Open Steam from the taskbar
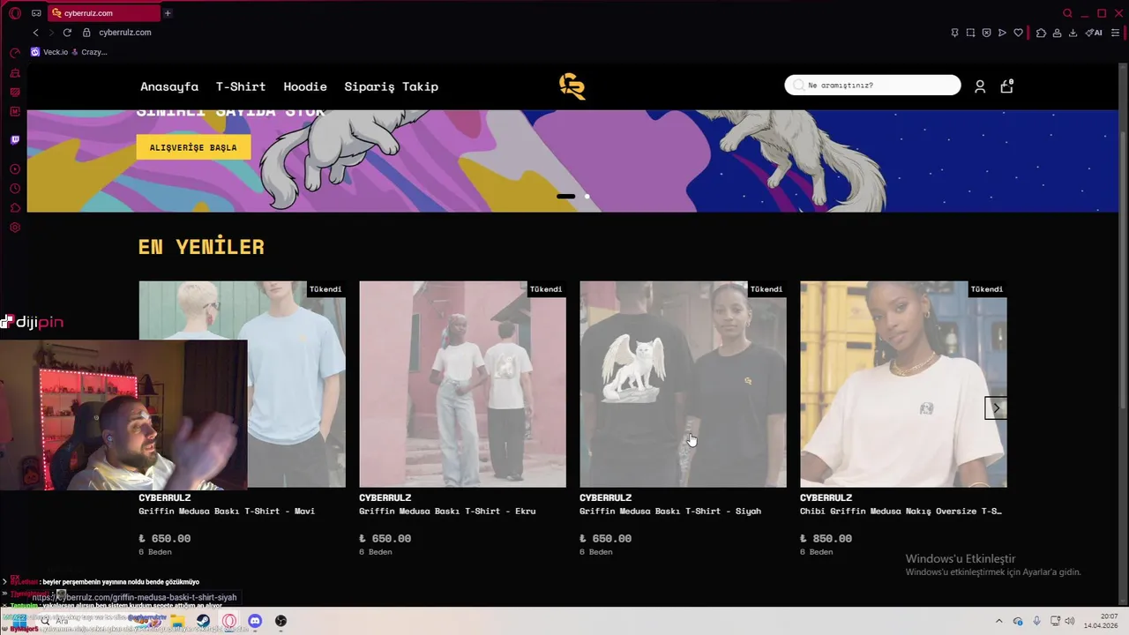The image size is (1129, 635). coord(203,621)
